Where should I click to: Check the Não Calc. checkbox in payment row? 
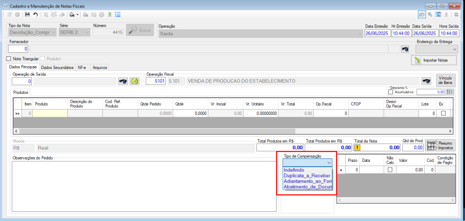click(390, 170)
